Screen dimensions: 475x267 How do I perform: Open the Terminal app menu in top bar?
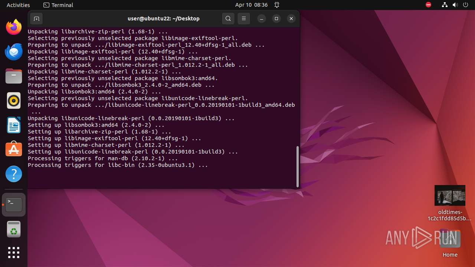coord(58,5)
